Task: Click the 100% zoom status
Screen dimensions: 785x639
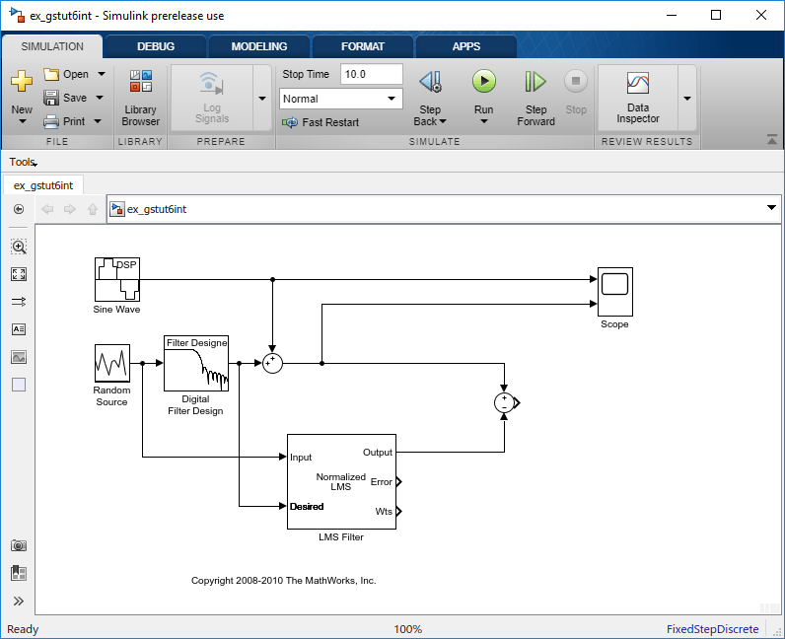Action: click(x=408, y=629)
